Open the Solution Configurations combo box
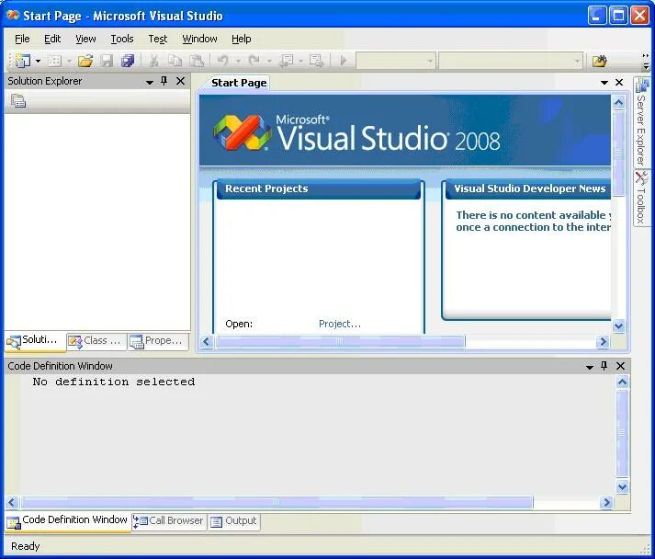 coord(396,61)
